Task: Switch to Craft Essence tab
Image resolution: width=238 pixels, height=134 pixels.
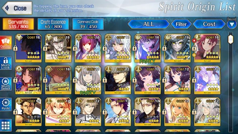Action: 53,24
